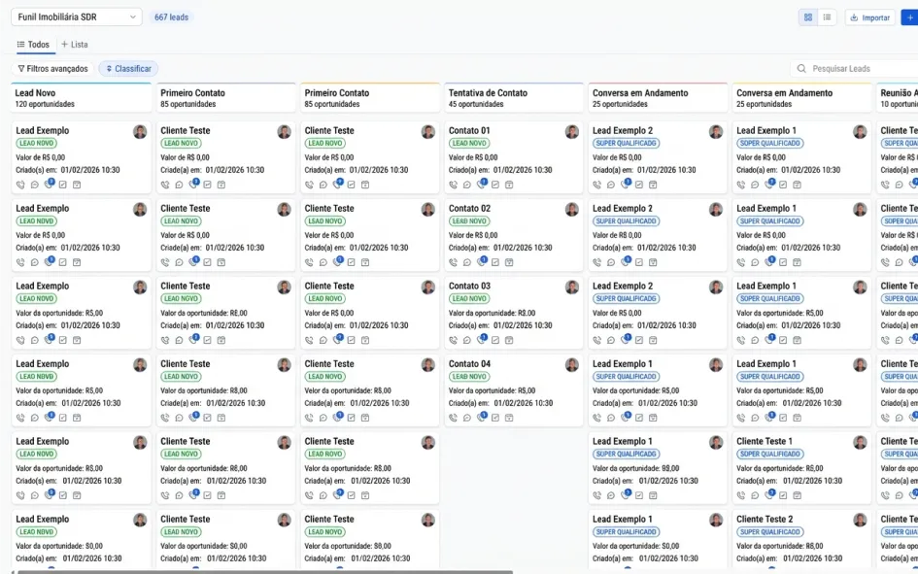Open the Filtros avançados filter panel
918x574 pixels.
pos(52,68)
